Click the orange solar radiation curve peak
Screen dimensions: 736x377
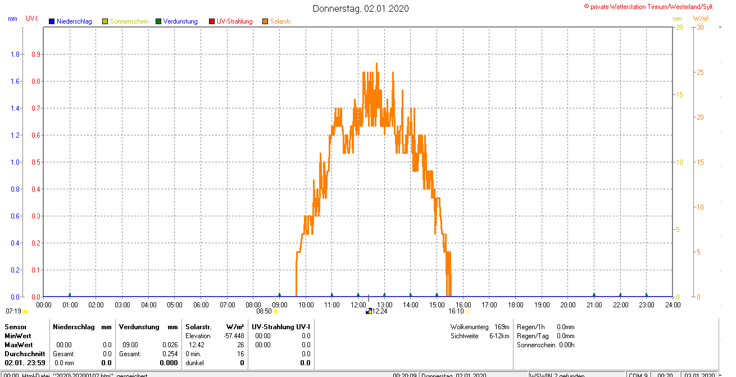coord(376,64)
